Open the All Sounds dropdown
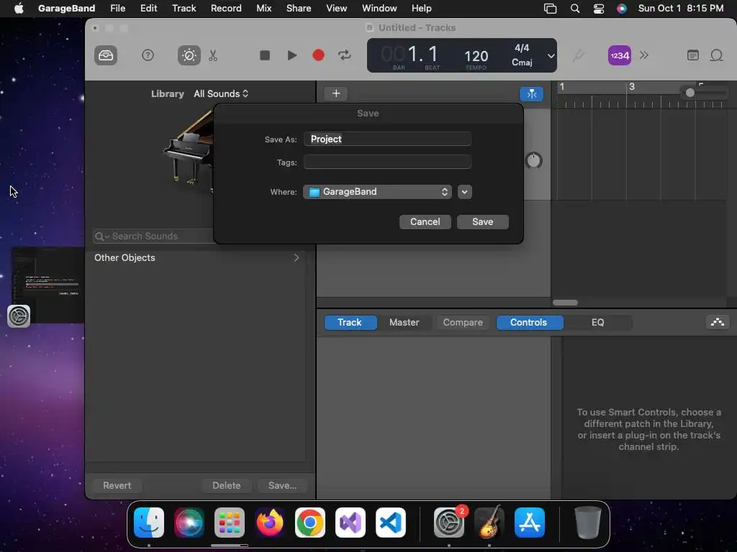737x552 pixels. pyautogui.click(x=221, y=93)
